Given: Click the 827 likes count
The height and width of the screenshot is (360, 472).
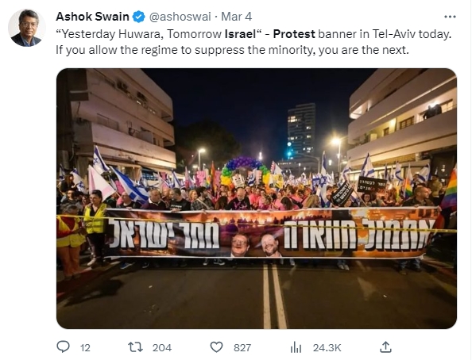Looking at the screenshot, I should pos(242,347).
